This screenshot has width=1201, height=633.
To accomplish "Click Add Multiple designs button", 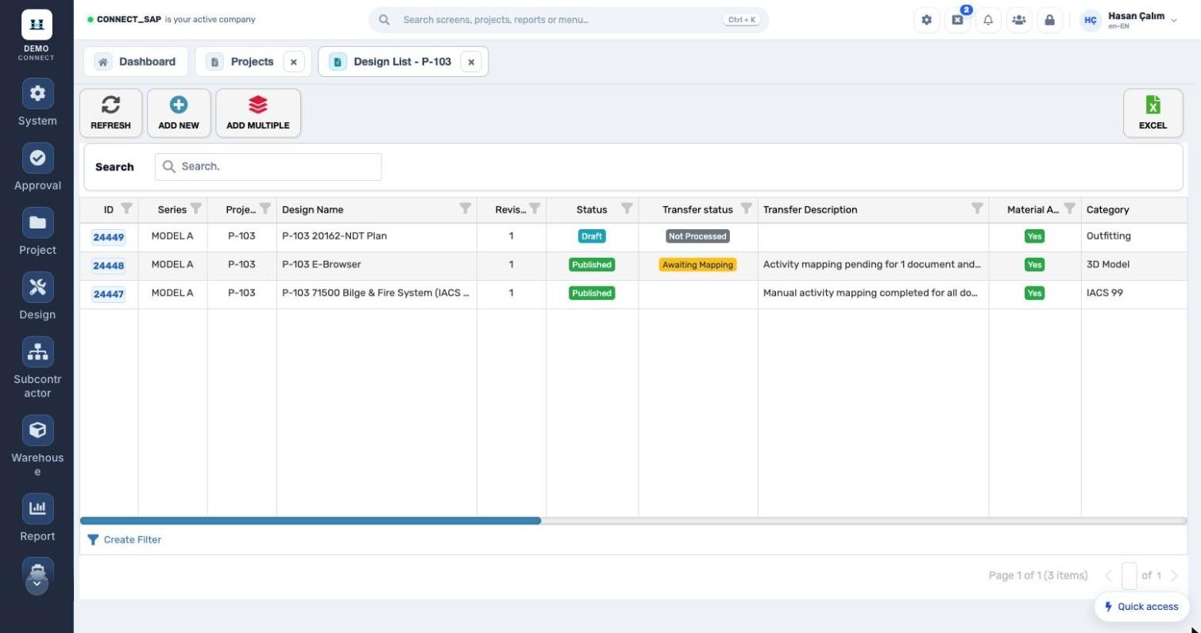I will click(x=258, y=113).
